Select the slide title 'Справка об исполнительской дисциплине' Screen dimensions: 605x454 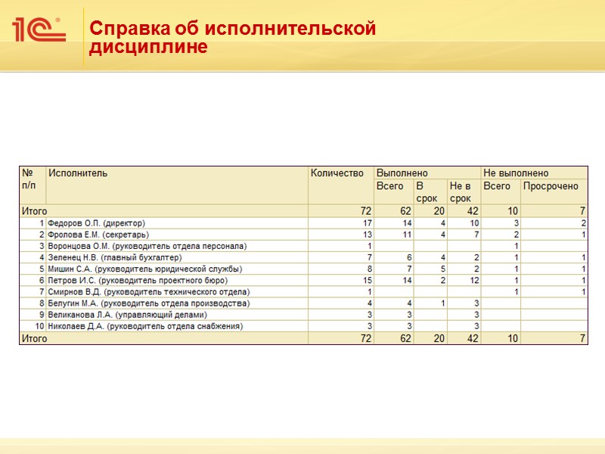click(232, 37)
